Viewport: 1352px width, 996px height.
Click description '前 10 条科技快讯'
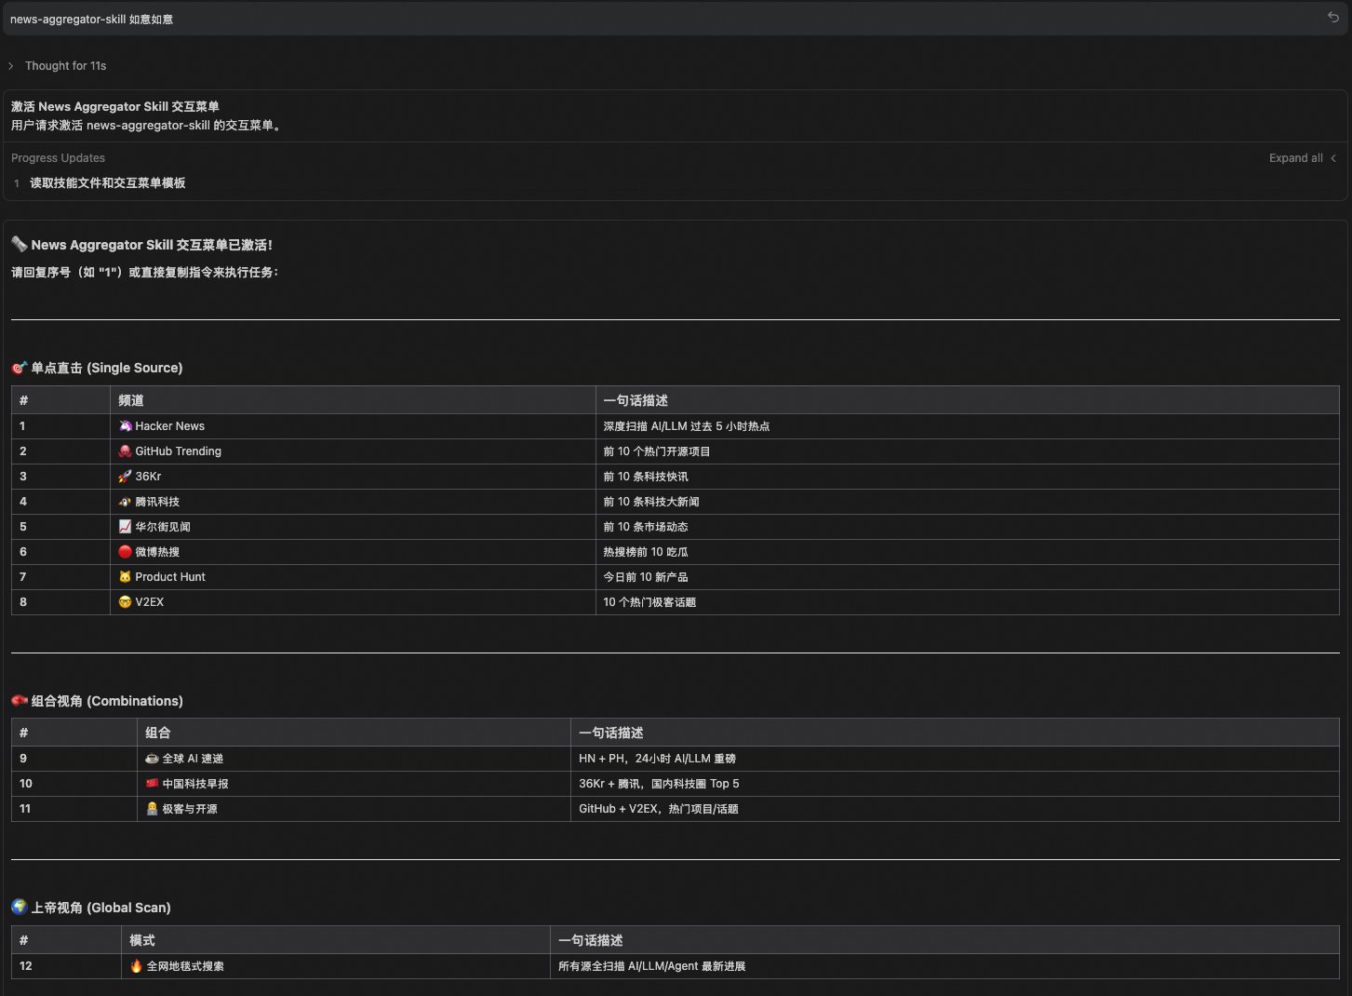tap(646, 477)
